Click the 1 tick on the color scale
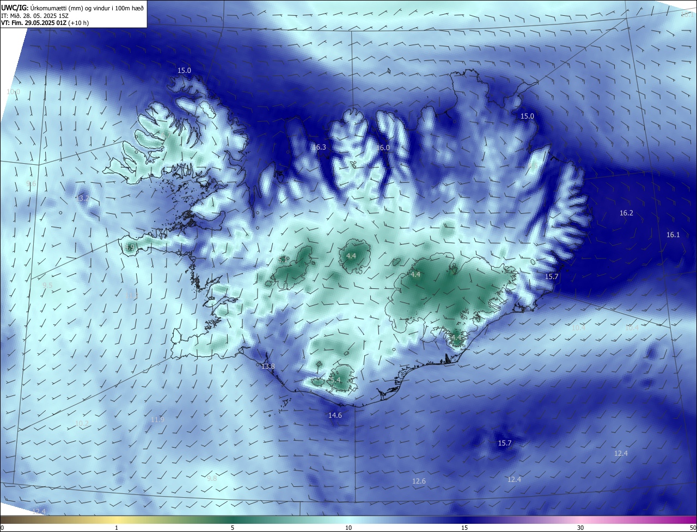Viewport: 697px width, 532px height. (x=117, y=528)
